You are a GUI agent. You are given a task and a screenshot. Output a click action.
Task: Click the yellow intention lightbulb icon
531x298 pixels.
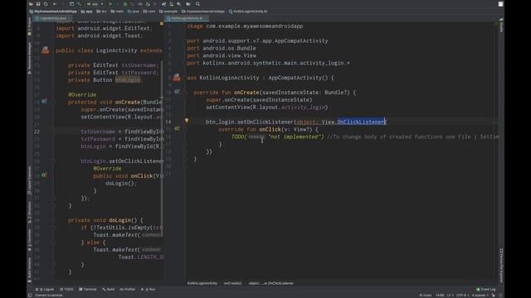point(187,121)
